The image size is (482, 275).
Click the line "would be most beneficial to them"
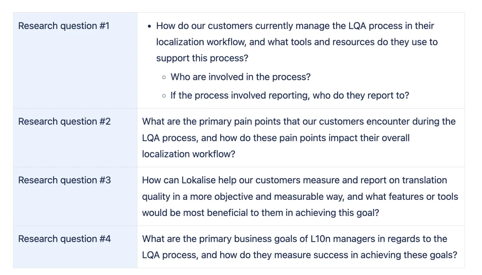[260, 213]
